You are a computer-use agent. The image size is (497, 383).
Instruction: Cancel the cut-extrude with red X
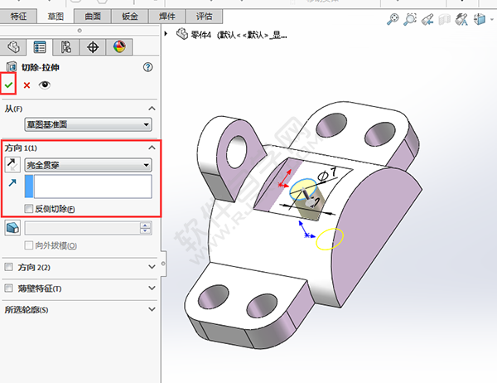point(27,85)
